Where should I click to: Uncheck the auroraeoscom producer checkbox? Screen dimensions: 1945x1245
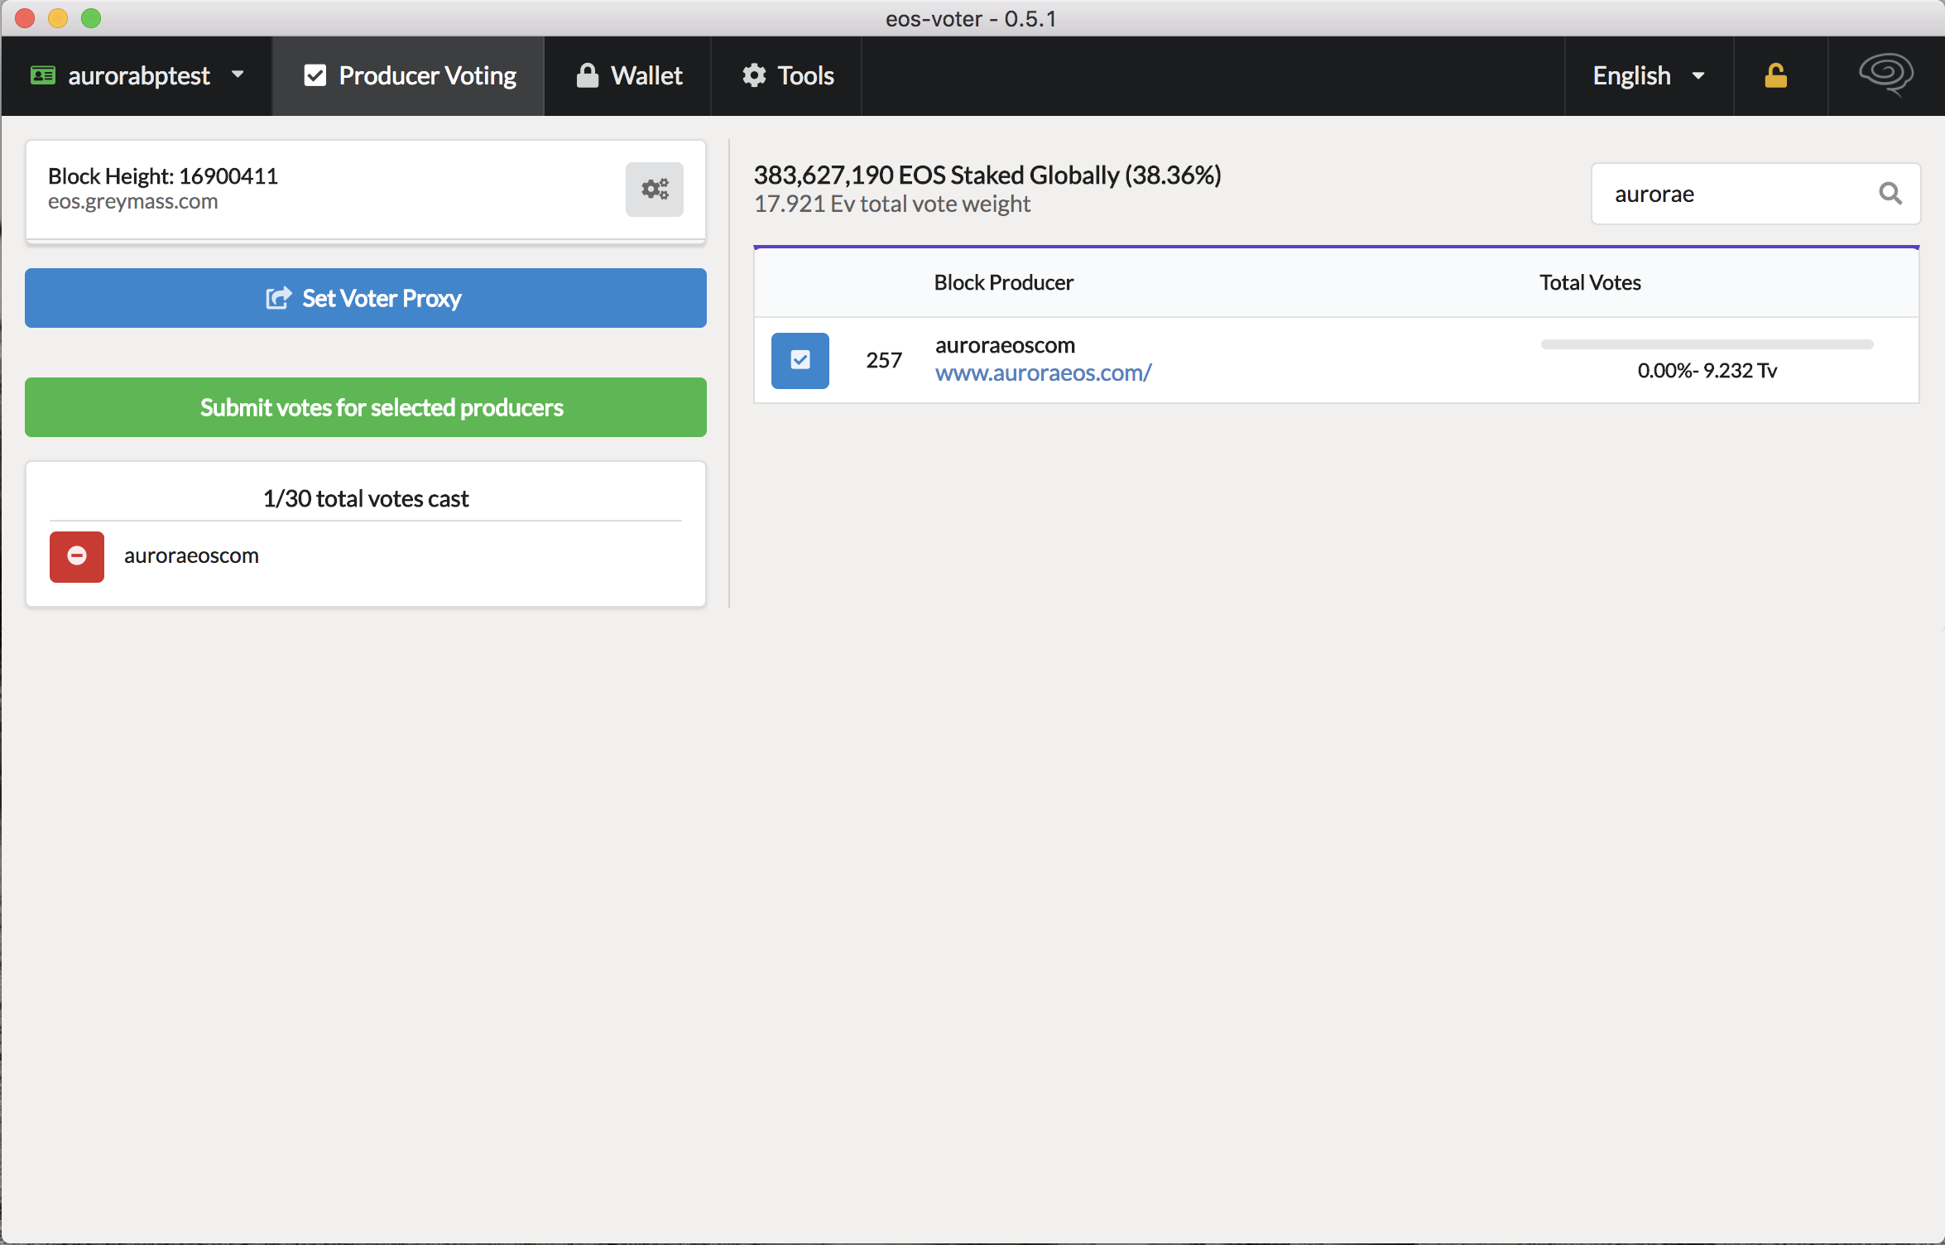click(800, 360)
